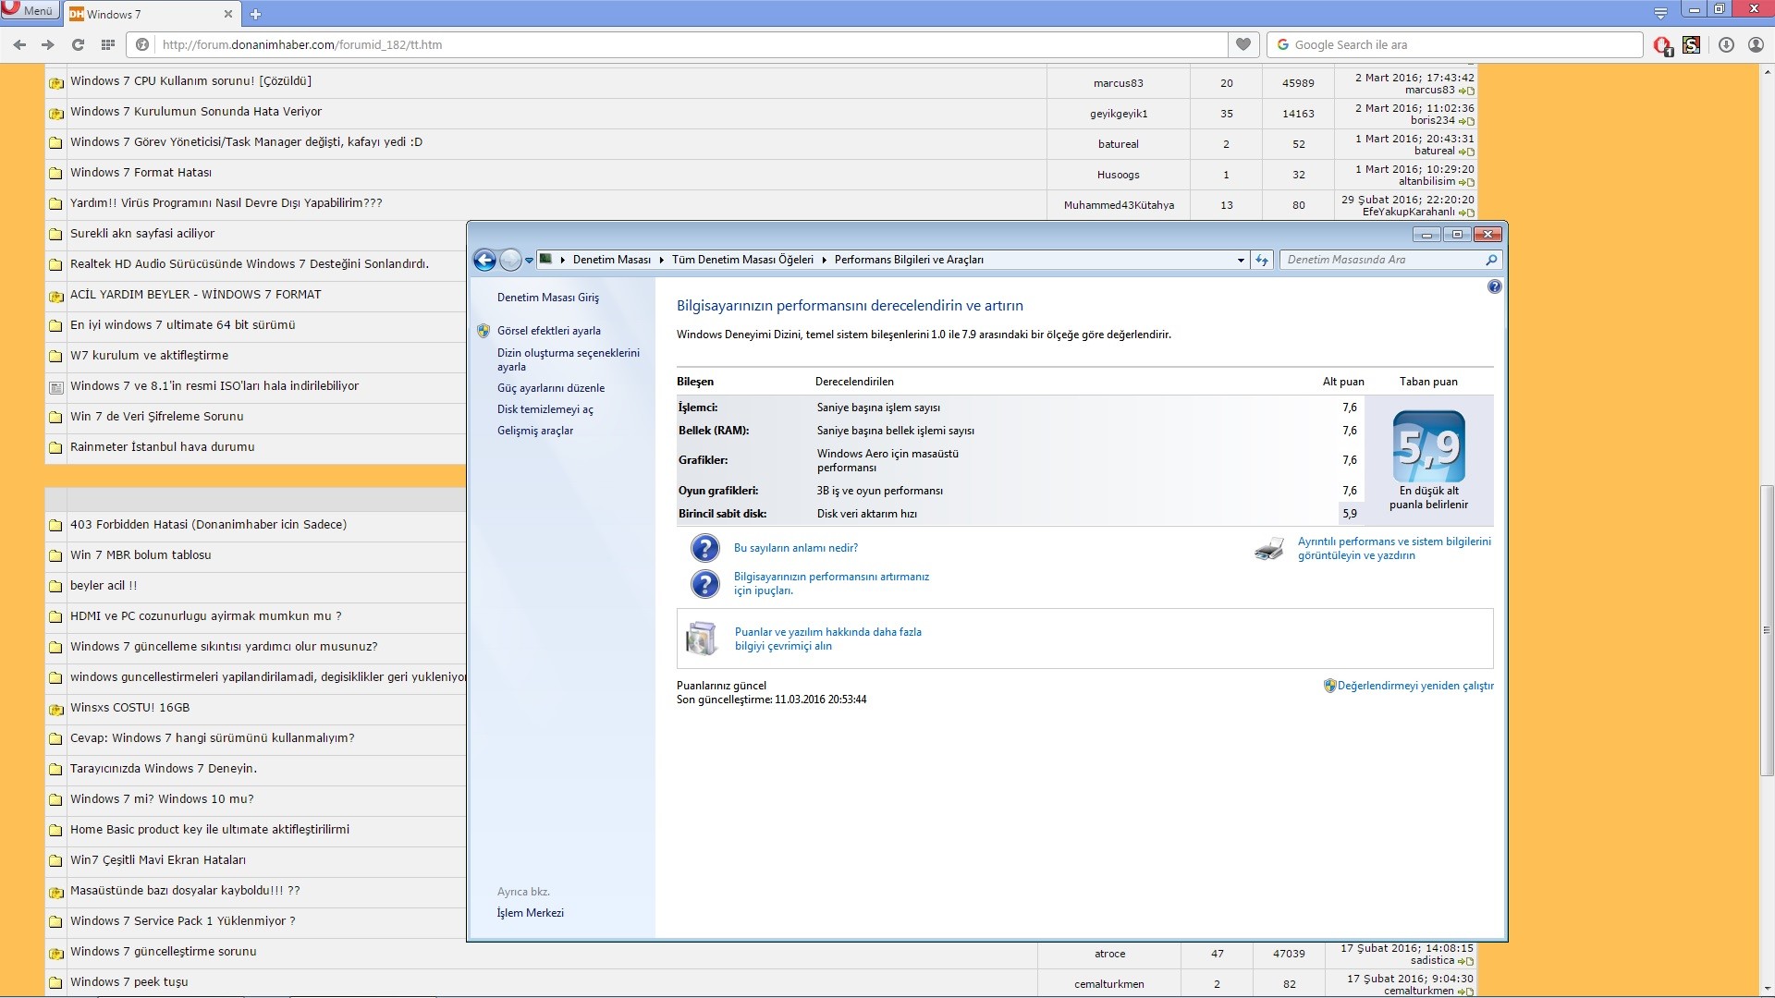Open Disk temizlemeyi aç link
This screenshot has height=998, width=1775.
(545, 409)
